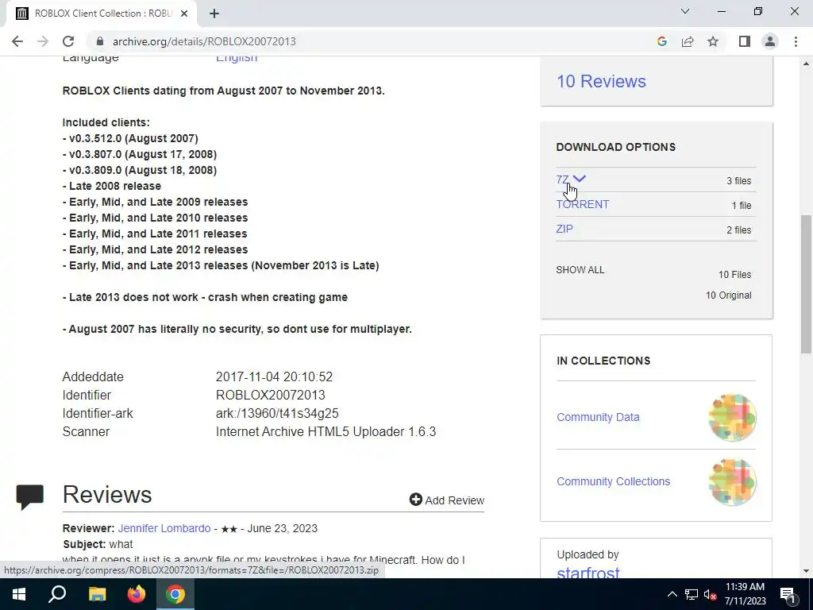Click the identifier value ROBLOX20072013

pos(271,395)
